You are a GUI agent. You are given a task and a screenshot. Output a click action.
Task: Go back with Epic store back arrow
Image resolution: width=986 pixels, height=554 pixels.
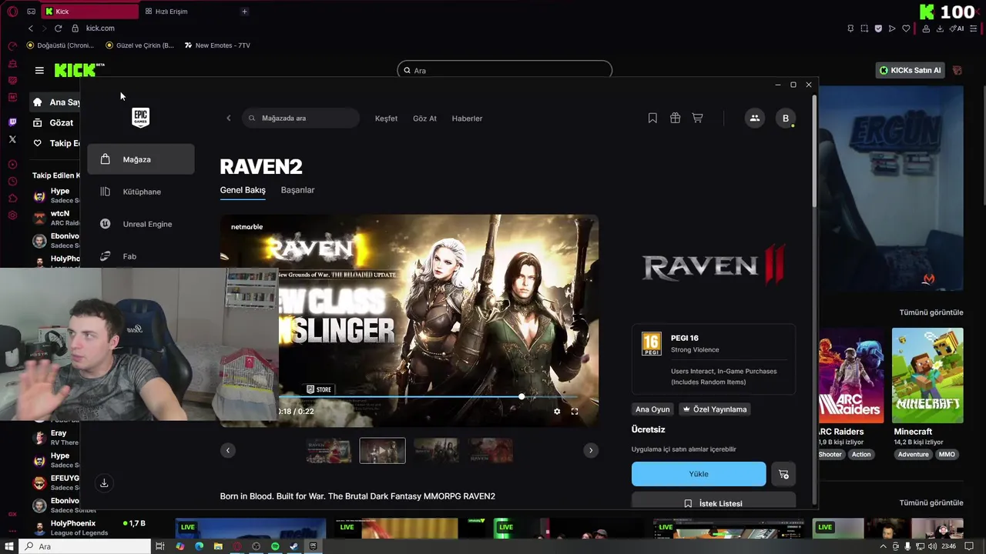[228, 118]
